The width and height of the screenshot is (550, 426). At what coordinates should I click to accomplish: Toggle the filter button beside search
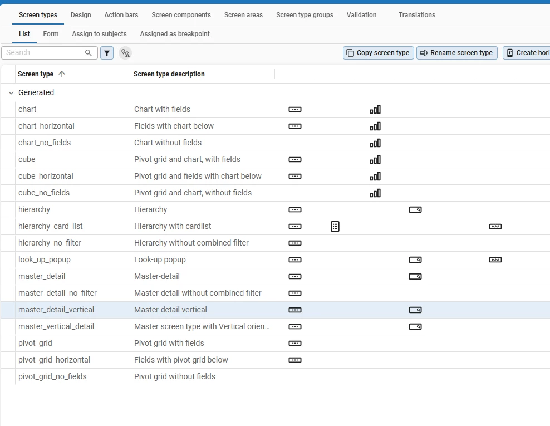(x=107, y=53)
